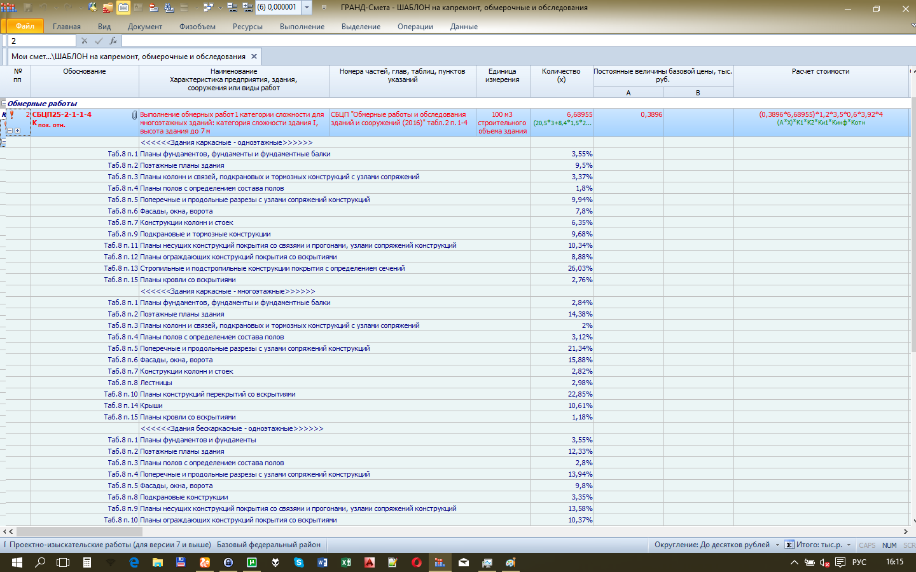This screenshot has width=916, height=572.
Task: Click the cancel X icon in formula bar
Action: (84, 41)
